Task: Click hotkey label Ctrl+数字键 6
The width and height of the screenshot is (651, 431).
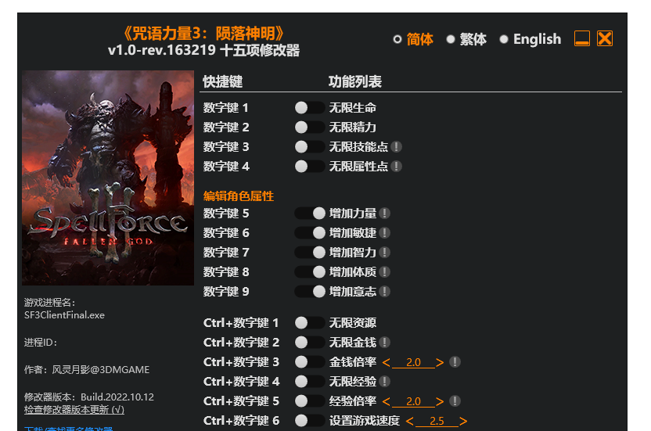Action: tap(241, 421)
